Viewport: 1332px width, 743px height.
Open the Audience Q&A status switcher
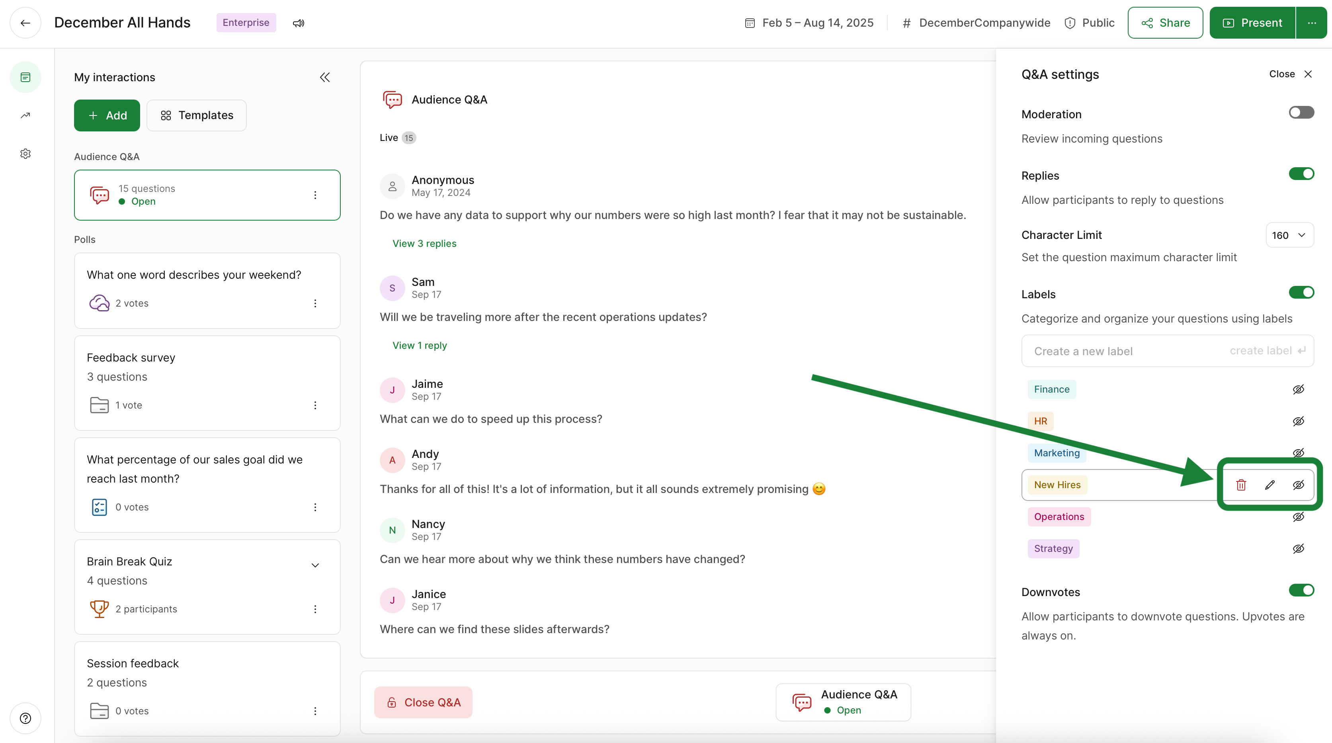pos(844,703)
